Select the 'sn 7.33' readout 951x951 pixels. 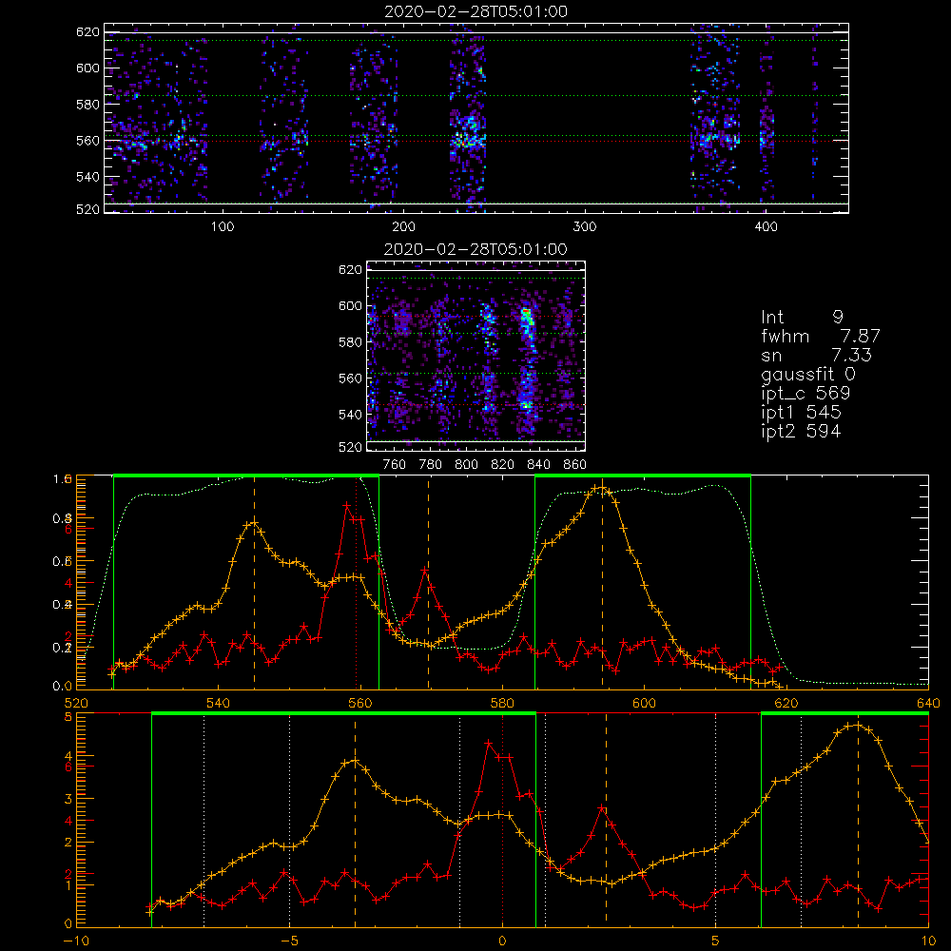click(x=816, y=355)
